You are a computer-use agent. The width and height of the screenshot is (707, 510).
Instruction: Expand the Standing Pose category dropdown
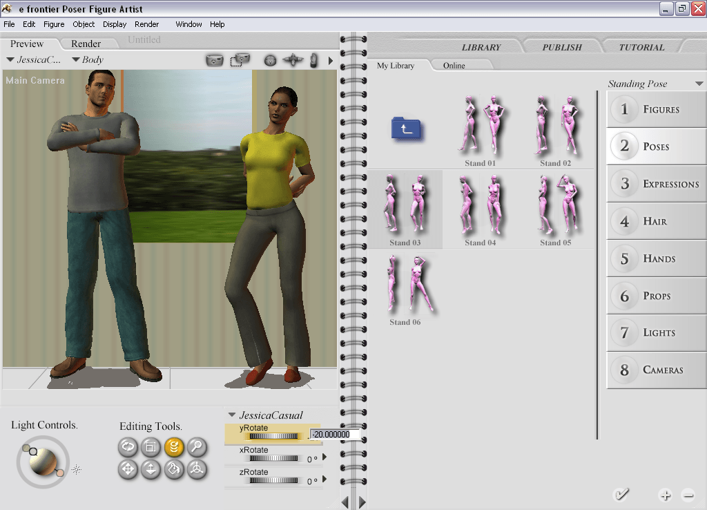point(699,84)
